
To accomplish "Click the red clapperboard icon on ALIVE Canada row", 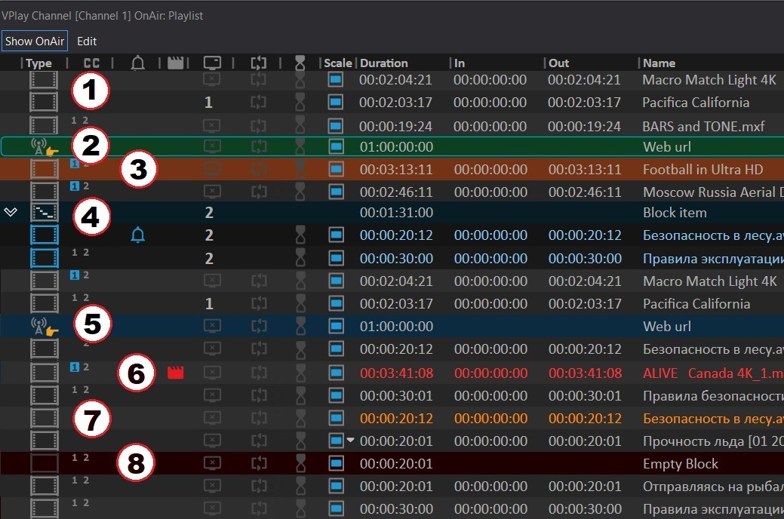I will tap(176, 373).
